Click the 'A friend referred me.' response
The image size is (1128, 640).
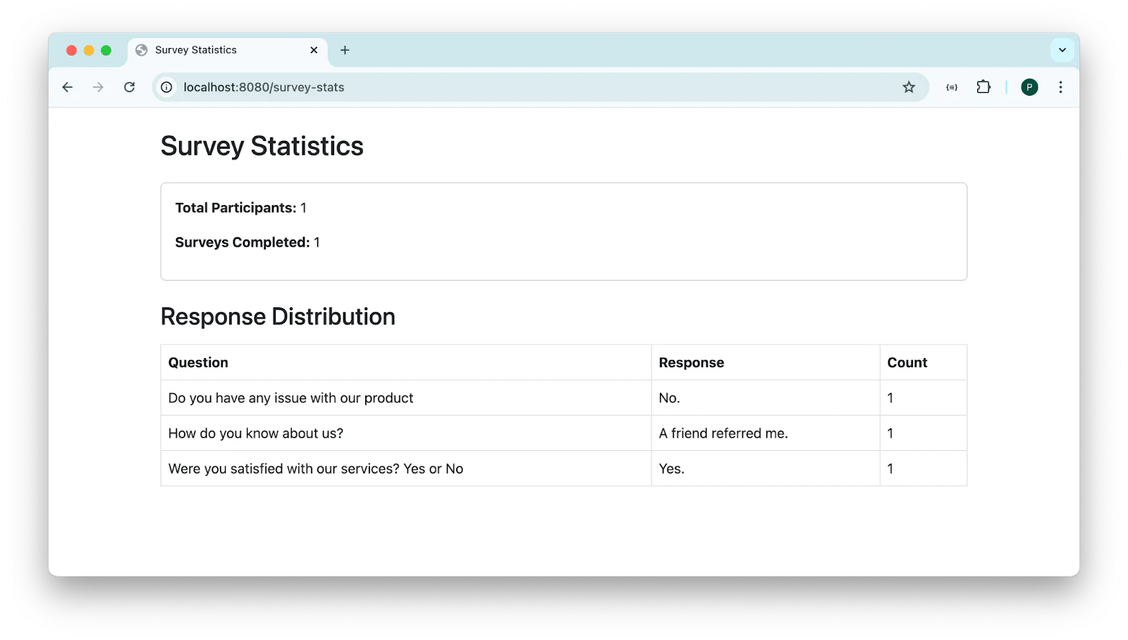point(766,433)
